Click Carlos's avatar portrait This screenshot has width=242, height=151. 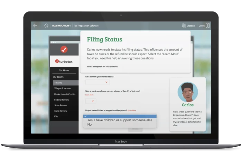pyautogui.click(x=187, y=92)
